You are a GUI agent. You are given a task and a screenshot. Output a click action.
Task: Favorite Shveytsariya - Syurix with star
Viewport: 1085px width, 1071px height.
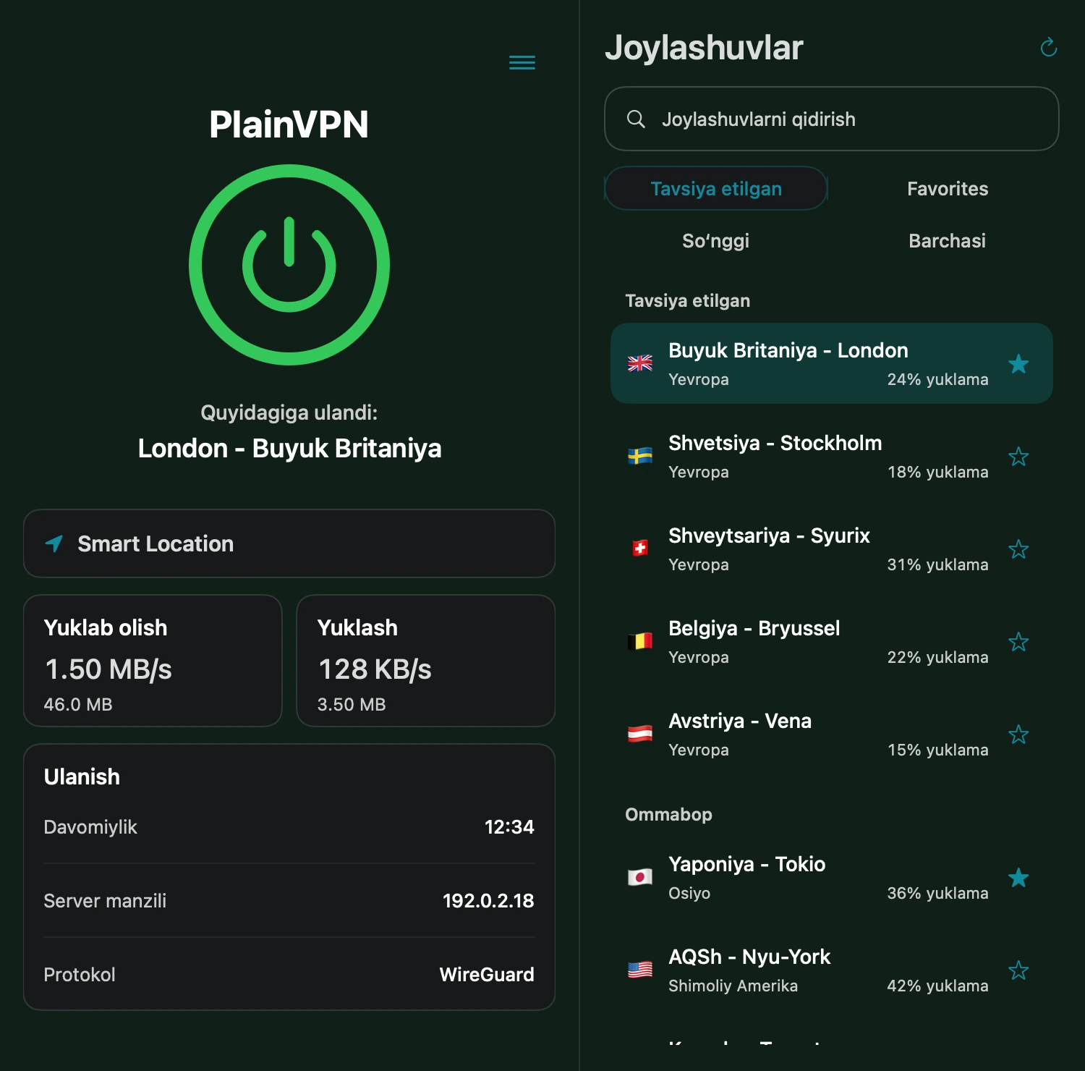(1018, 549)
